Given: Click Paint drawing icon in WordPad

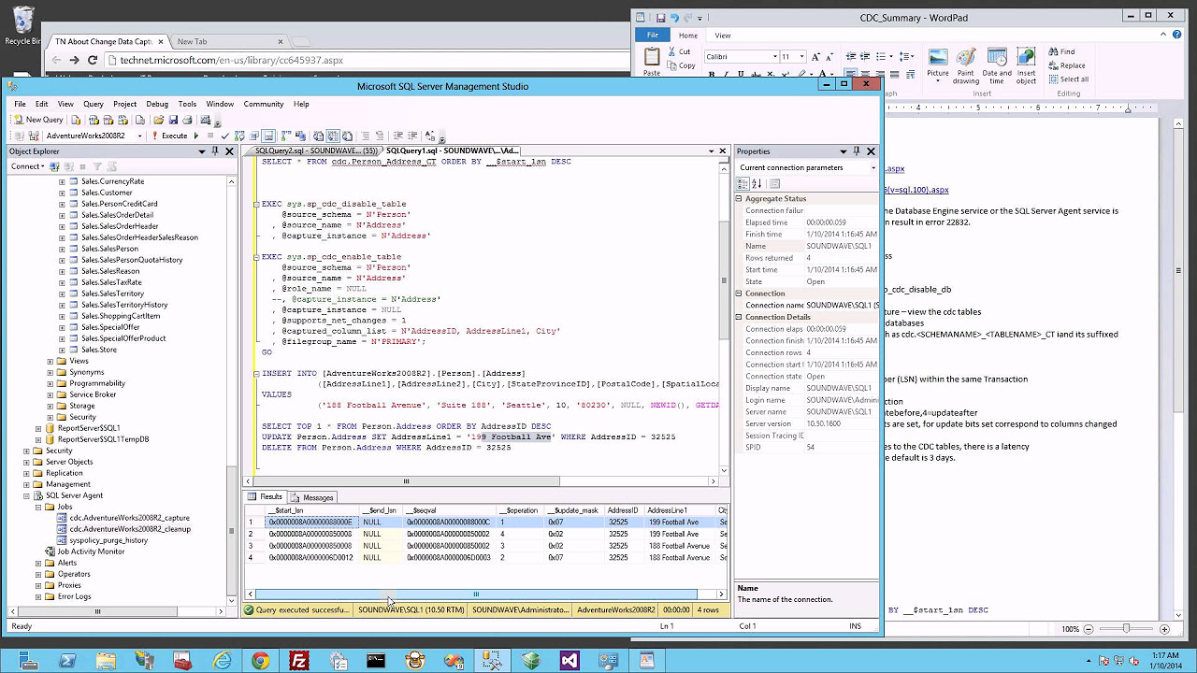Looking at the screenshot, I should point(966,65).
